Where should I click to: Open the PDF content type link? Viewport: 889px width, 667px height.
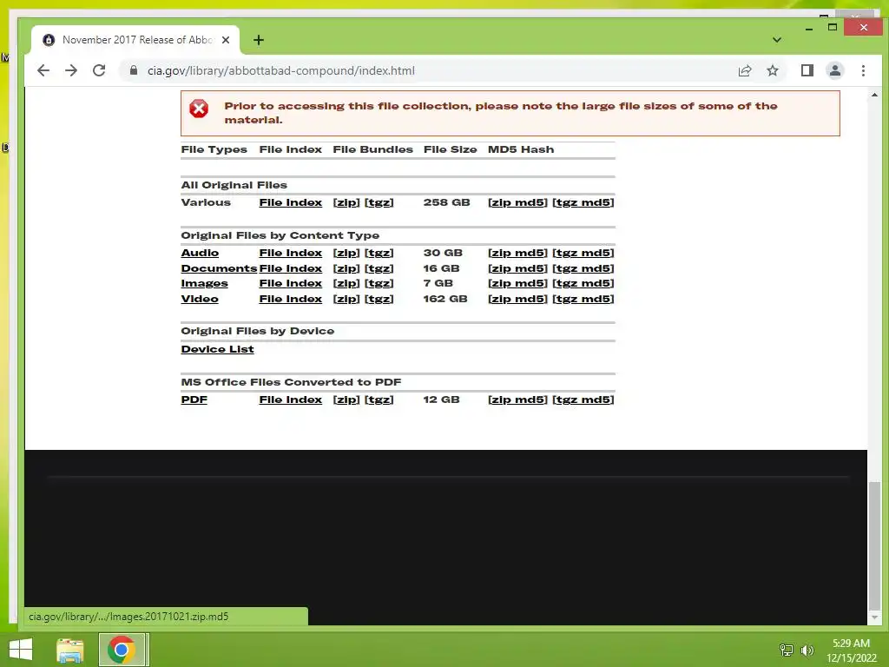point(194,400)
